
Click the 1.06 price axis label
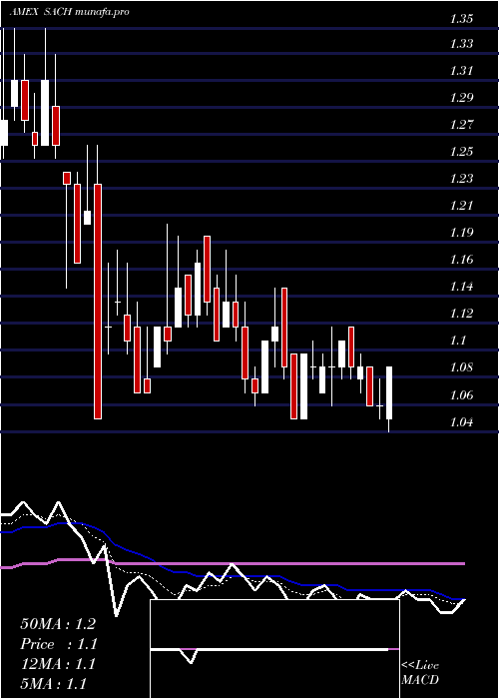click(x=461, y=395)
